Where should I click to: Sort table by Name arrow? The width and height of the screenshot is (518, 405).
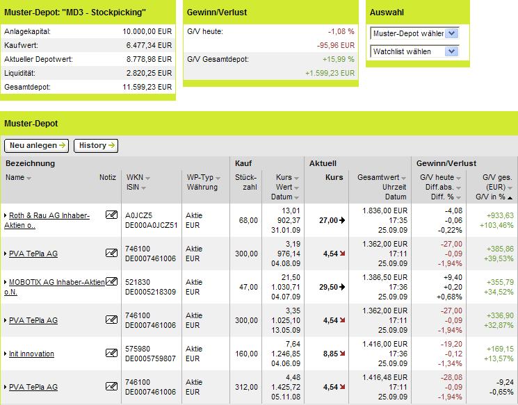tap(29, 179)
